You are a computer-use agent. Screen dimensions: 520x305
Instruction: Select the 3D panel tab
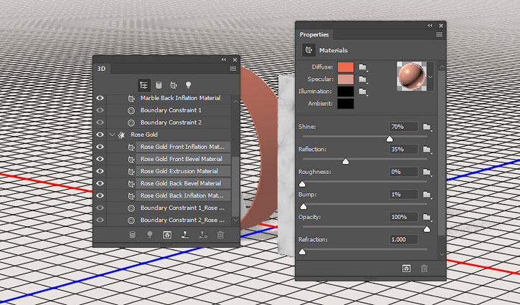click(101, 69)
